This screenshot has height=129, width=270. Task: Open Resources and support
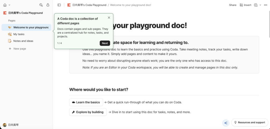click(249, 122)
